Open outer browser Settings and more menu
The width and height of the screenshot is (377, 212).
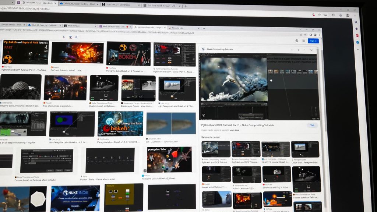[x=355, y=15]
